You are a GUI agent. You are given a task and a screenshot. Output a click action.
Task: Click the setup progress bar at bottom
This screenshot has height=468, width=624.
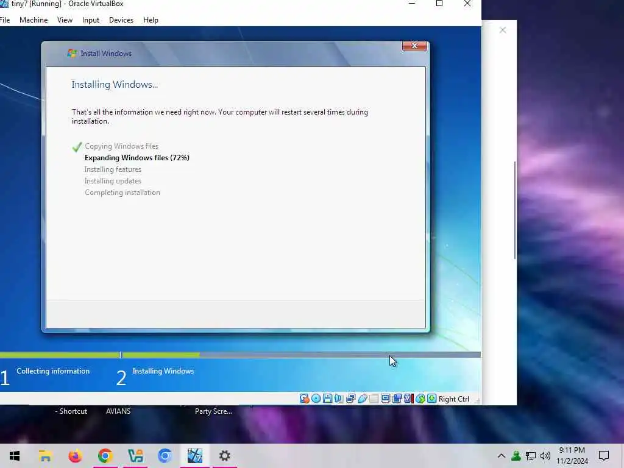click(x=240, y=355)
